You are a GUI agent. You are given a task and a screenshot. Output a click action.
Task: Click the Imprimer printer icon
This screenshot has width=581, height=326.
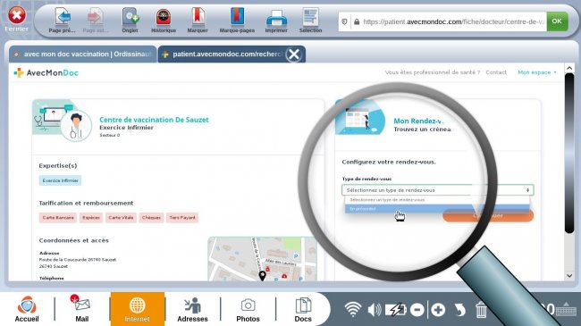tap(276, 17)
